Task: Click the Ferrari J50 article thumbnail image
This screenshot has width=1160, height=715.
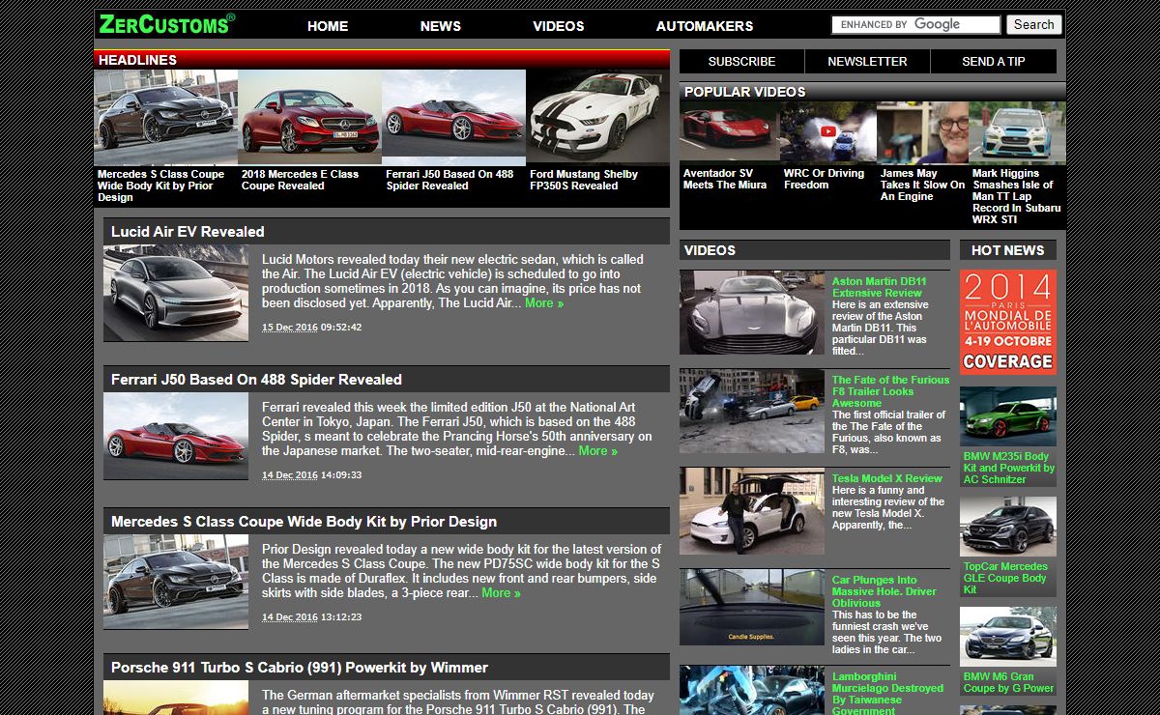Action: pos(176,436)
